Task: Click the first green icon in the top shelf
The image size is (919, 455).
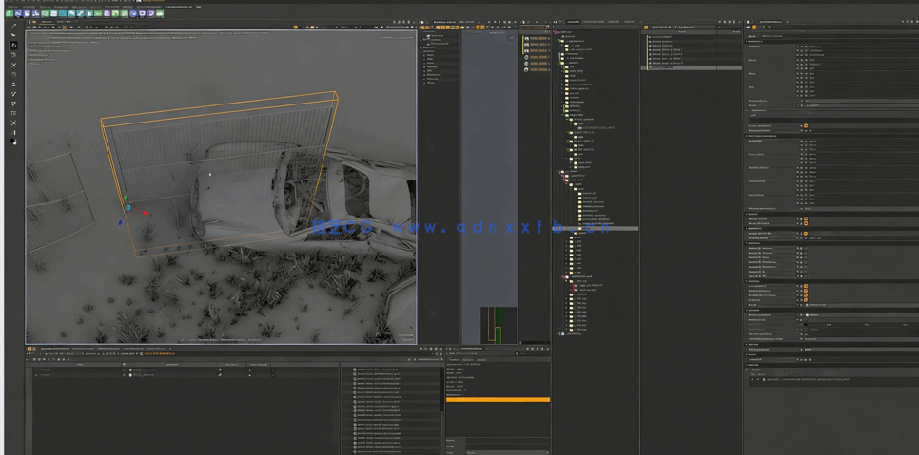Action: (9, 13)
